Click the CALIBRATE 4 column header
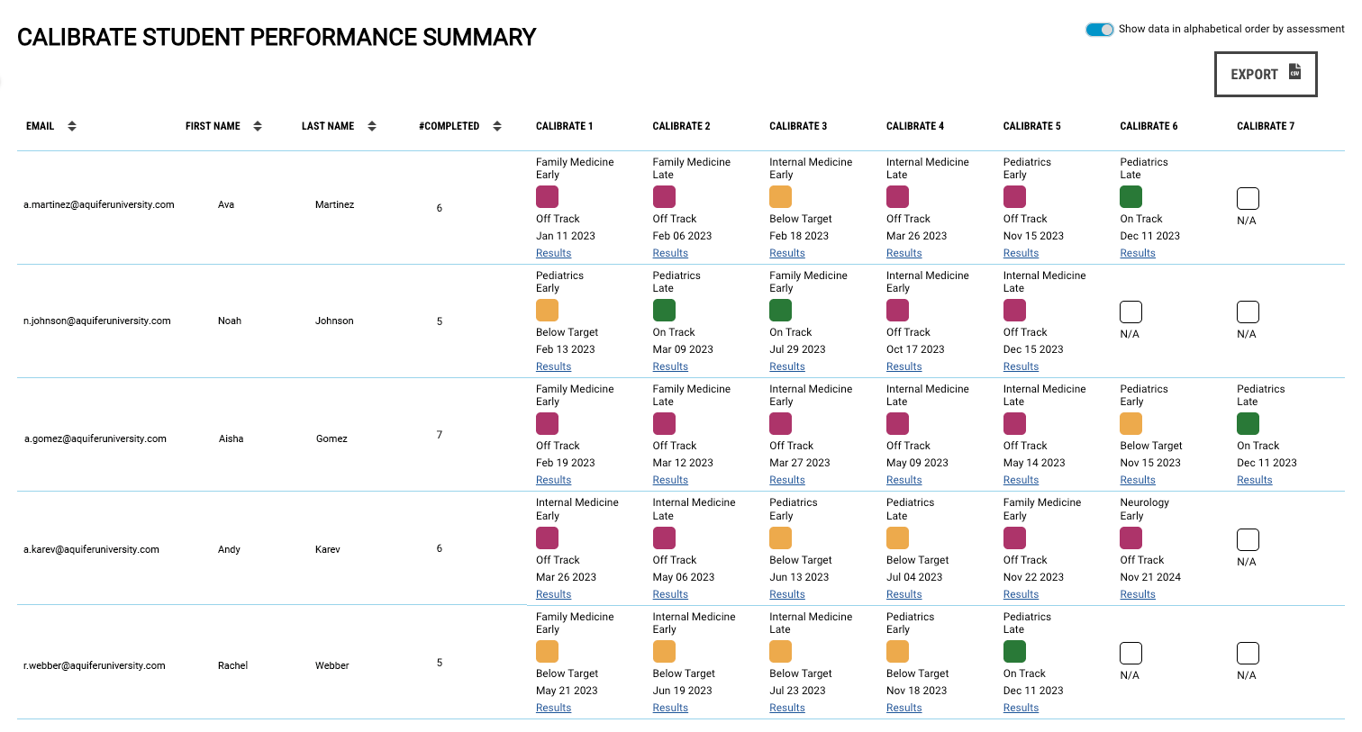1362x732 pixels. pos(914,126)
